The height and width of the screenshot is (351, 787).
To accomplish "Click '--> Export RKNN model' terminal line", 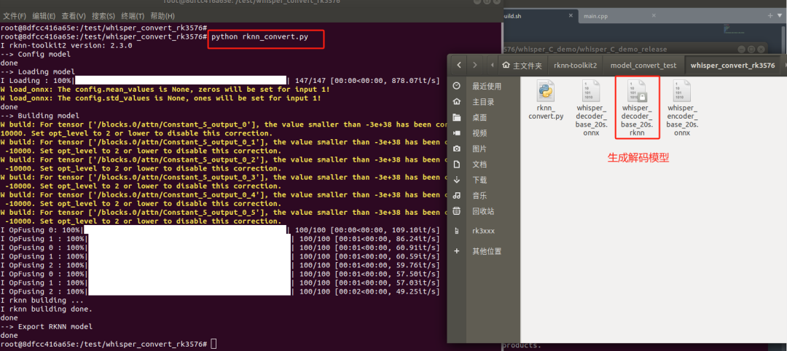I will point(47,326).
